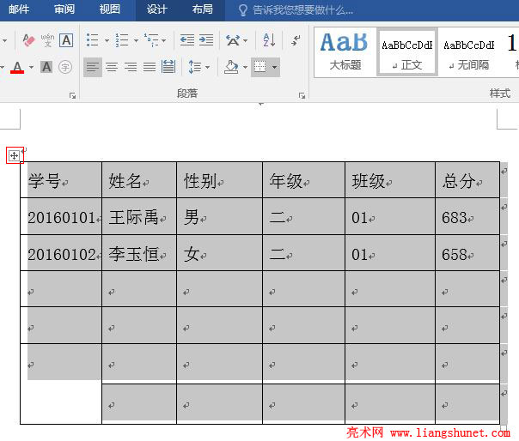Expand the Asian layout dropdown arrow
Viewport: 519px width, 441px height.
tap(245, 40)
